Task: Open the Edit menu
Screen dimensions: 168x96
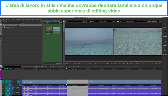Action: (4, 19)
